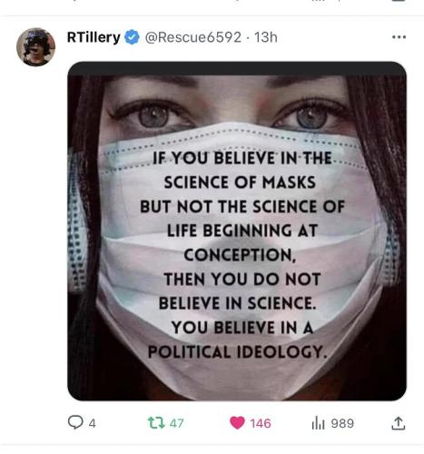424x454 pixels.
Task: Unlike the post via pink heart
Action: pyautogui.click(x=237, y=423)
